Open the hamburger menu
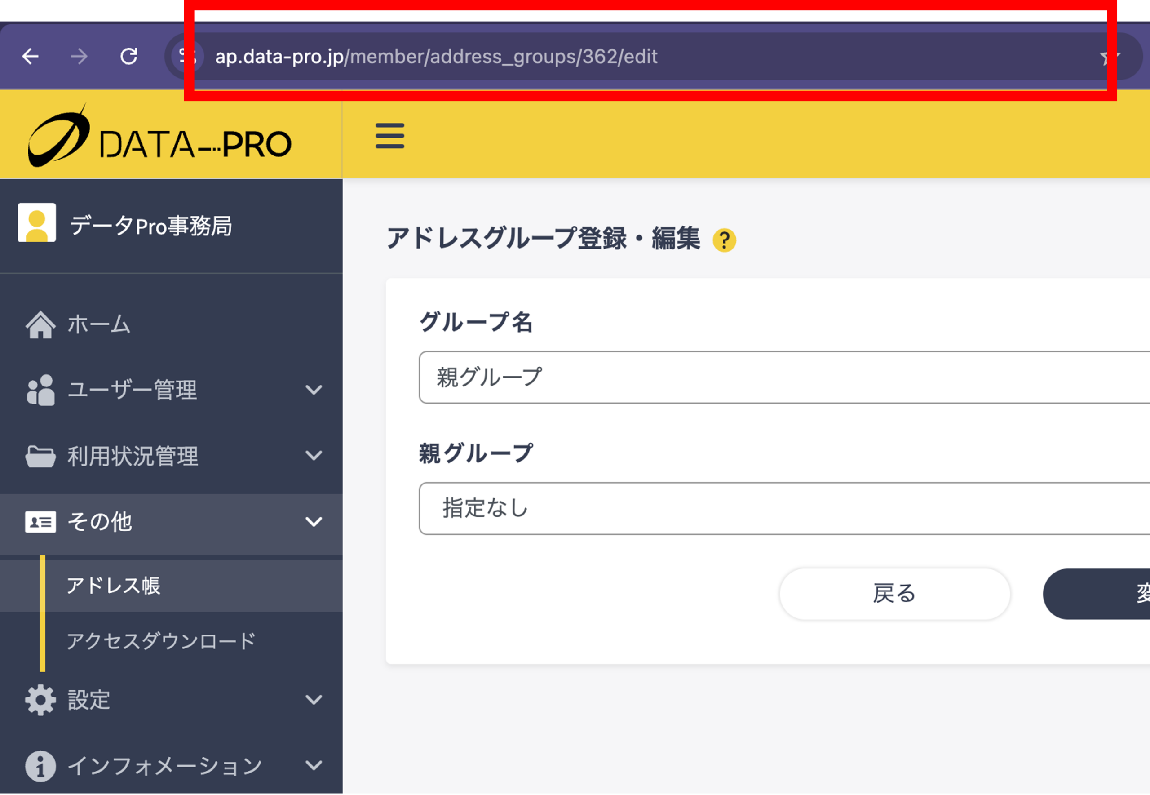The width and height of the screenshot is (1150, 795). pyautogui.click(x=390, y=137)
